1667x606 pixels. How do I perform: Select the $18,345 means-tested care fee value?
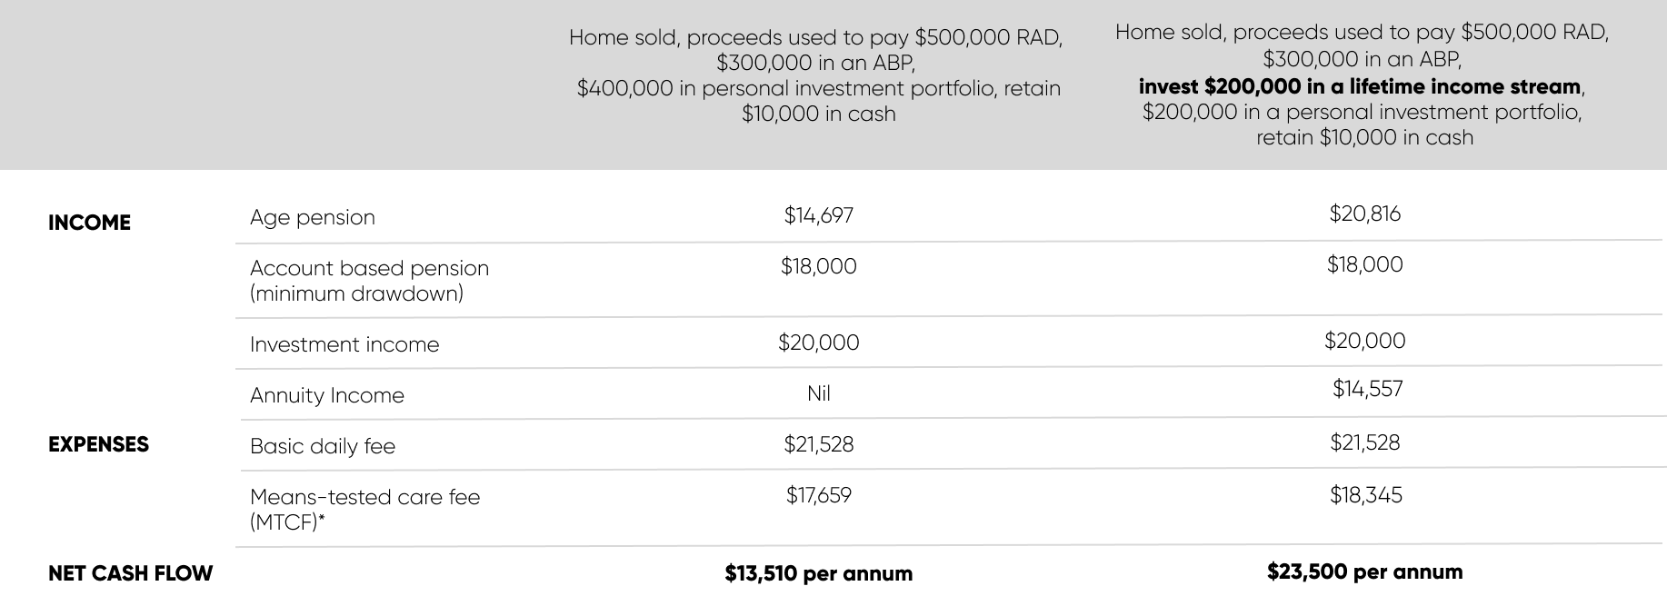pyautogui.click(x=1365, y=495)
